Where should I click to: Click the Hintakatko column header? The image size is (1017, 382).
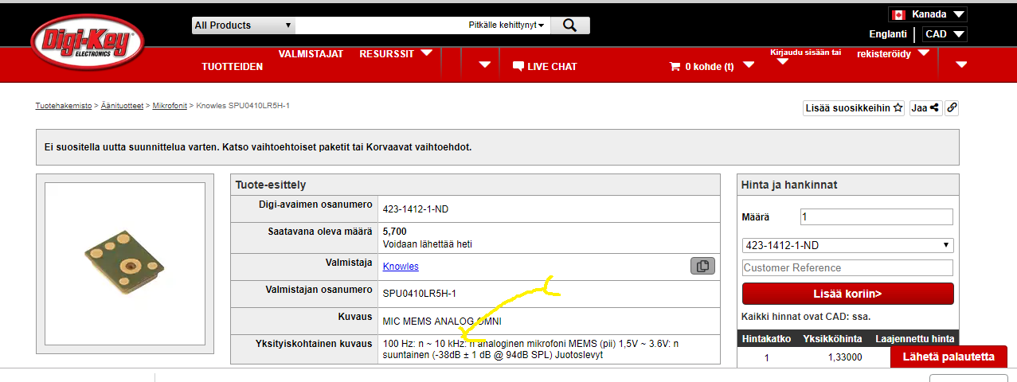click(x=766, y=339)
